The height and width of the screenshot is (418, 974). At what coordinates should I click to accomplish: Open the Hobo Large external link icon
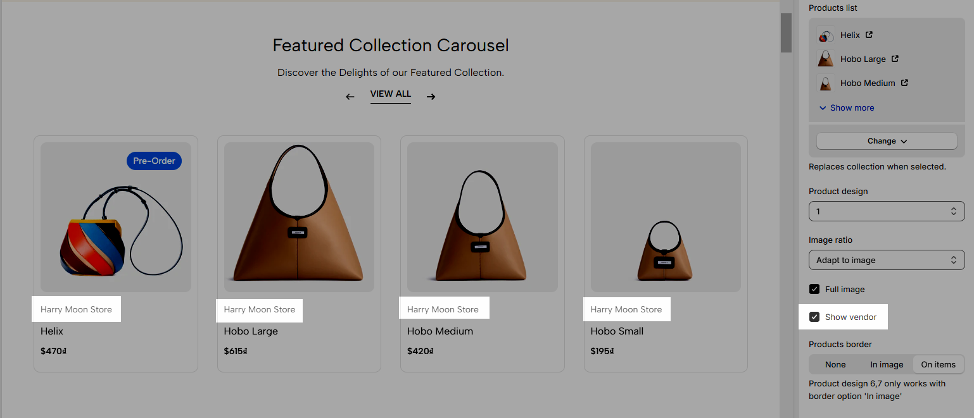coord(895,59)
